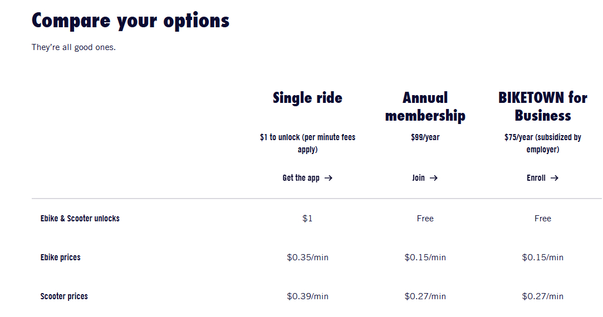603x317 pixels.
Task: Click the $1 to unlock description text
Action: (x=307, y=143)
